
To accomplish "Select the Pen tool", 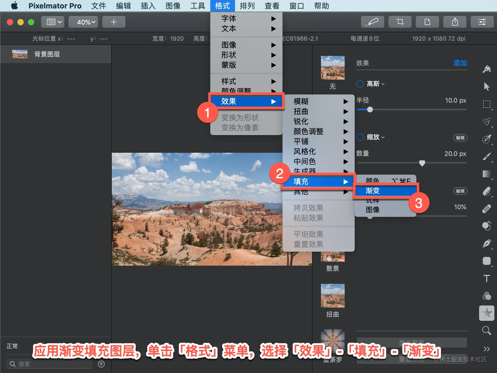I will click(x=486, y=243).
